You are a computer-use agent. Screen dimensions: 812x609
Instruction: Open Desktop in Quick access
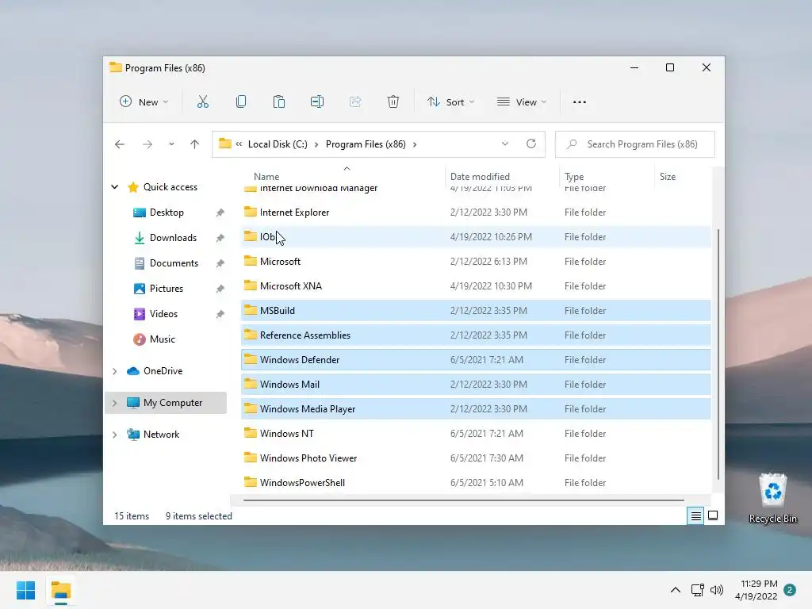(x=167, y=213)
